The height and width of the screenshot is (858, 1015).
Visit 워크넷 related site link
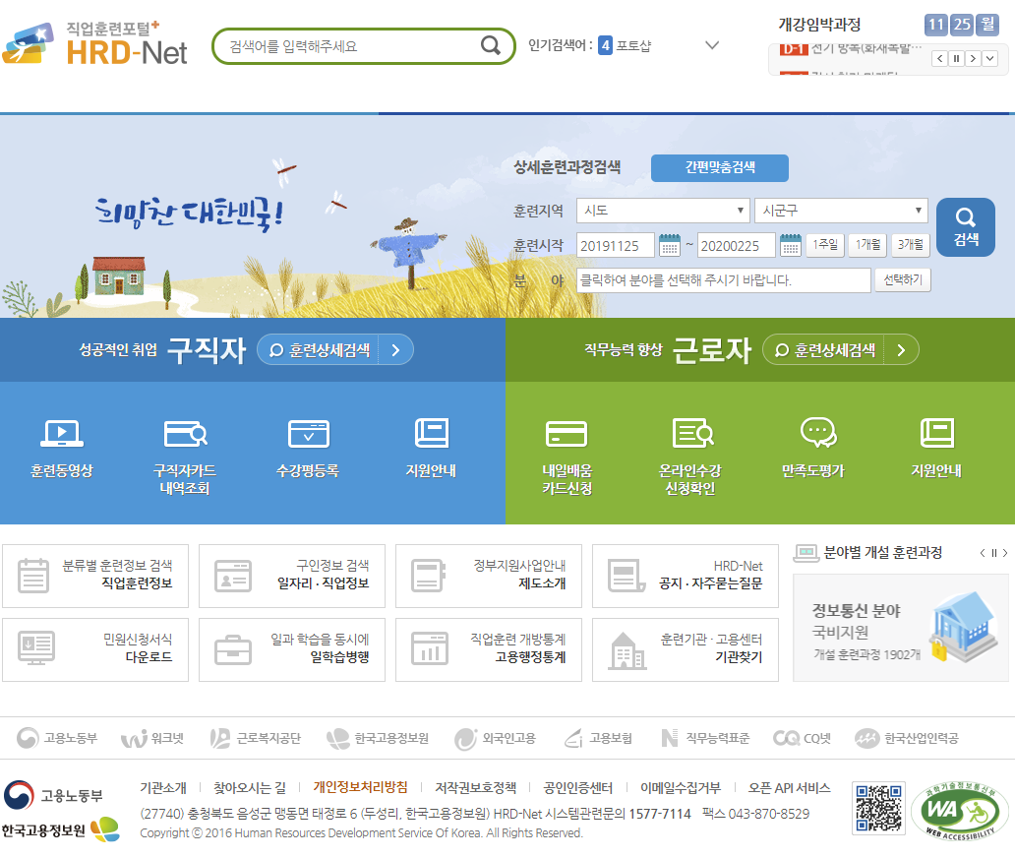152,738
